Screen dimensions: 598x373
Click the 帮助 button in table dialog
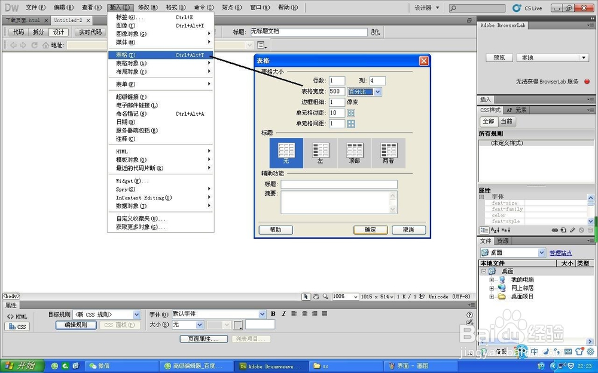point(276,230)
